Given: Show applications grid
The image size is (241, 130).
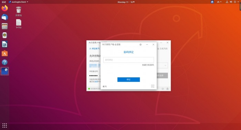Looking at the screenshot, I should pyautogui.click(x=4, y=126).
